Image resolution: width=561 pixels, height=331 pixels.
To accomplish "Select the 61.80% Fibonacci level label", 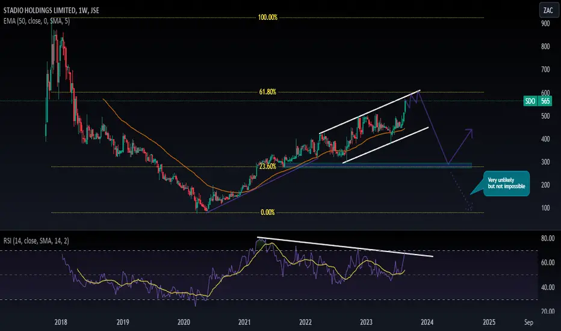I will pos(268,92).
